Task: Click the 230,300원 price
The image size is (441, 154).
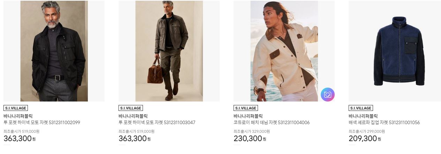Action: pyautogui.click(x=250, y=138)
